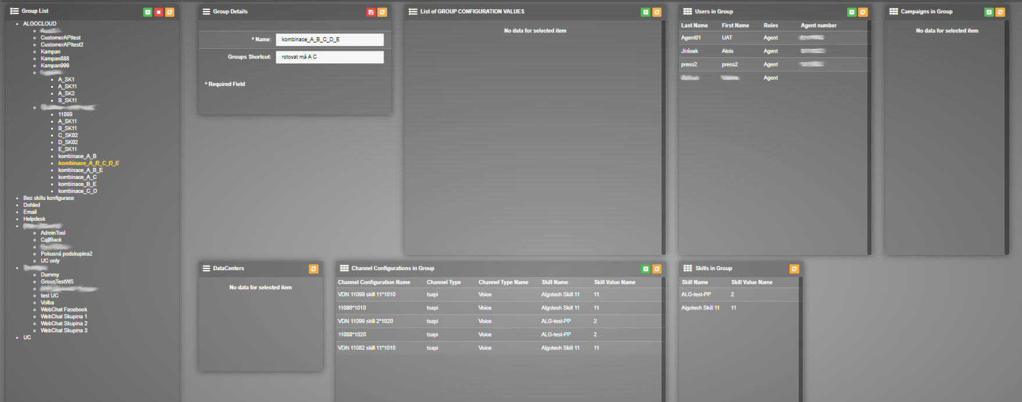The image size is (1022, 402).
Task: Add a Channel Configuration to the group
Action: (645, 269)
